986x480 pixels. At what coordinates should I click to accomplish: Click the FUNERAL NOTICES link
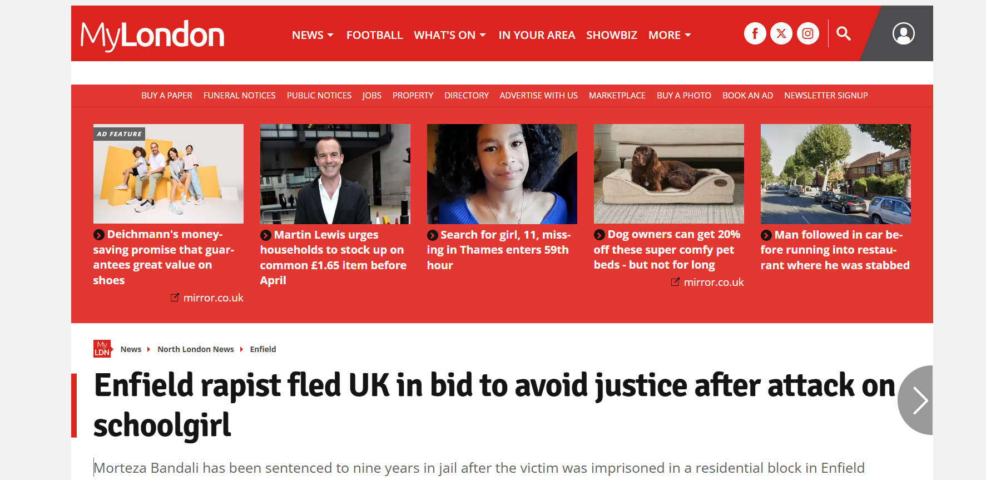tap(240, 96)
